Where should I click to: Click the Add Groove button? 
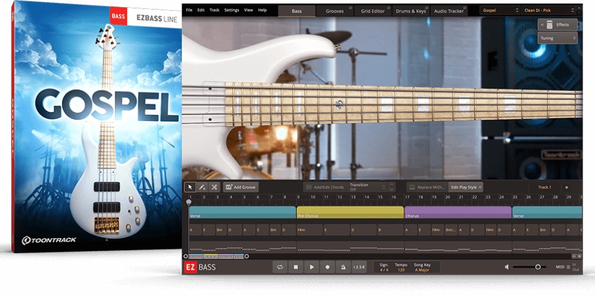[241, 187]
